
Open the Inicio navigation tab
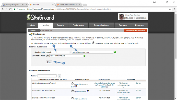point(32,25)
